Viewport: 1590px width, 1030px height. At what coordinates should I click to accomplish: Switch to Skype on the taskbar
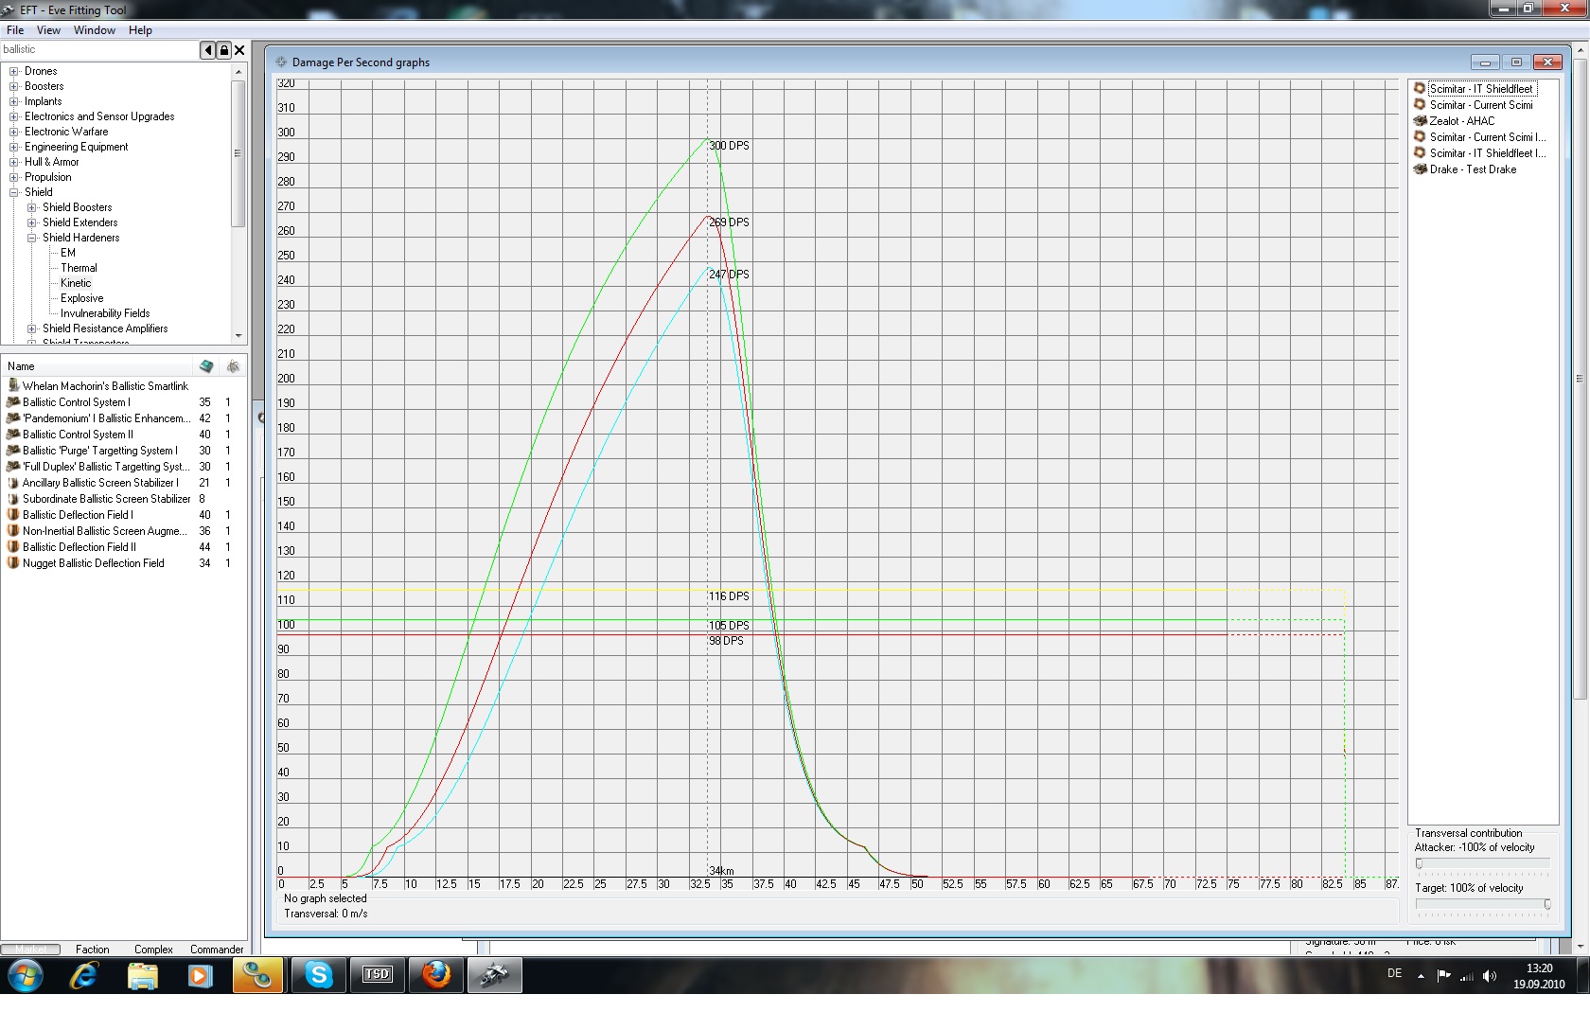(x=319, y=975)
